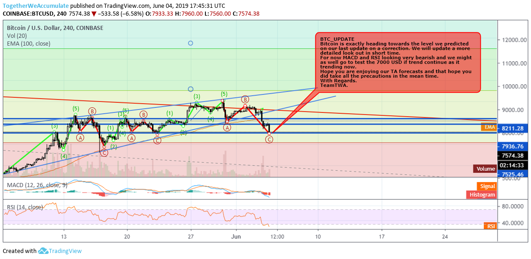Click the dark red Volume tag

click(x=485, y=169)
